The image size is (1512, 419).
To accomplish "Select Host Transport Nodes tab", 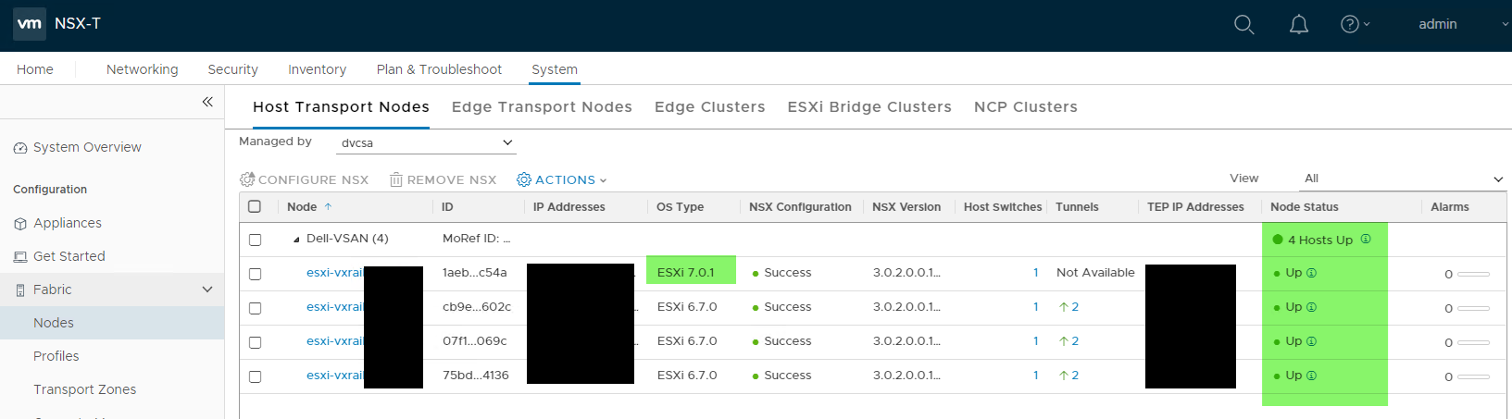I will pos(342,107).
